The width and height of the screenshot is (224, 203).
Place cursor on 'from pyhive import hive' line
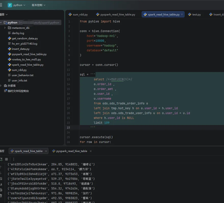(x=100, y=21)
